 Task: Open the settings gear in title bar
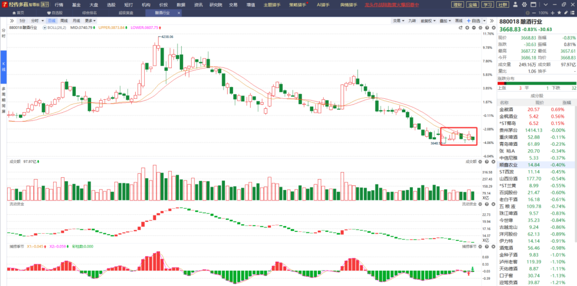(x=524, y=5)
